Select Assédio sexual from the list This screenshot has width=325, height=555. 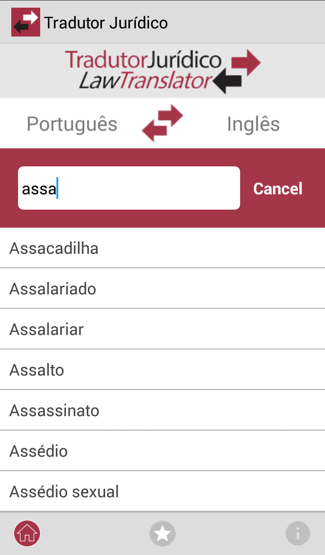pyautogui.click(x=162, y=491)
